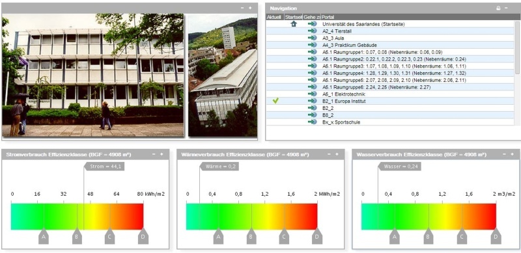Click go-to arrow for Bx_x Sportschule
This screenshot has height=253, width=521.
[x=312, y=122]
